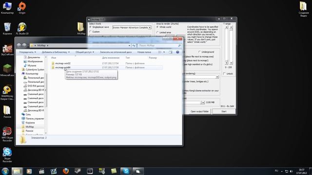
Task: Open Firefox from the taskbar
Action: click(x=66, y=171)
